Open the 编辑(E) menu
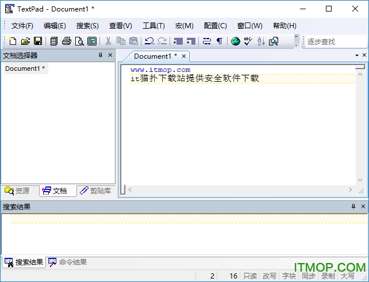This screenshot has height=282, width=369. [55, 26]
